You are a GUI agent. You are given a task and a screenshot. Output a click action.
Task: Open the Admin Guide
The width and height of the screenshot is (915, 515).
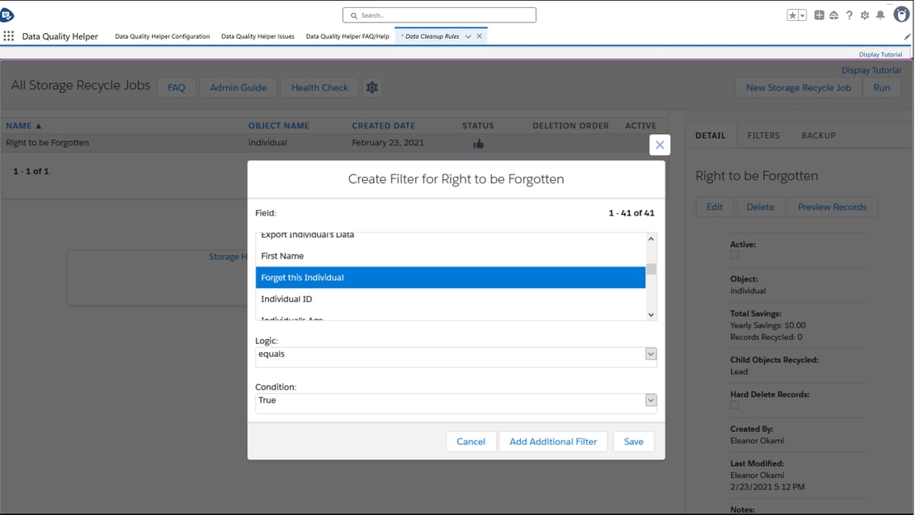click(238, 87)
